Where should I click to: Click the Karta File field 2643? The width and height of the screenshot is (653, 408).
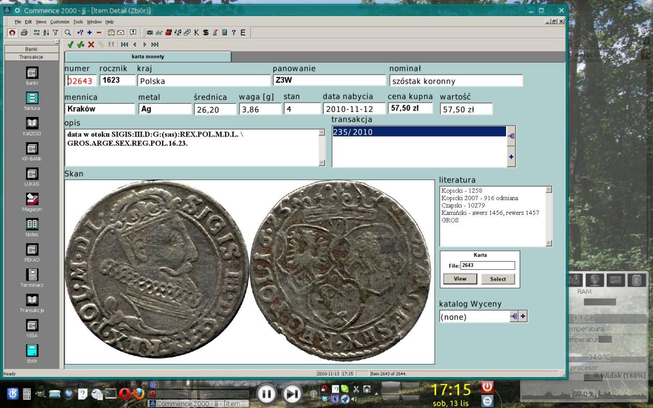(488, 265)
